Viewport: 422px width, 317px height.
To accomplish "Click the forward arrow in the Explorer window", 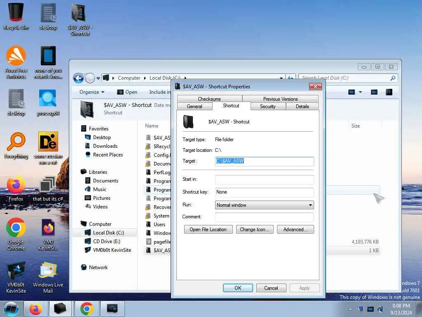I will coord(90,78).
